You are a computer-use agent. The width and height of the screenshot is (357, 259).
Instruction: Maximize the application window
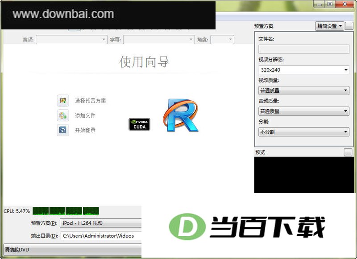coord(330,4)
